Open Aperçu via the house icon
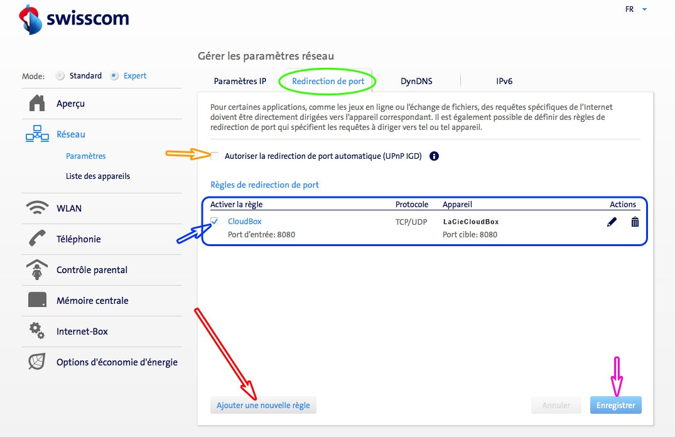The height and width of the screenshot is (437, 675). tap(38, 103)
